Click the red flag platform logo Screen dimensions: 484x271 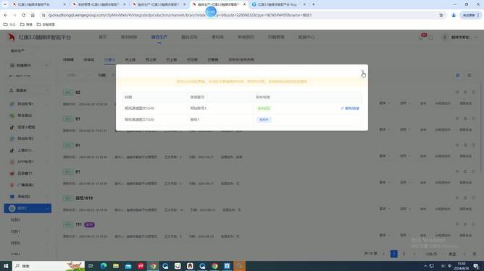12,38
